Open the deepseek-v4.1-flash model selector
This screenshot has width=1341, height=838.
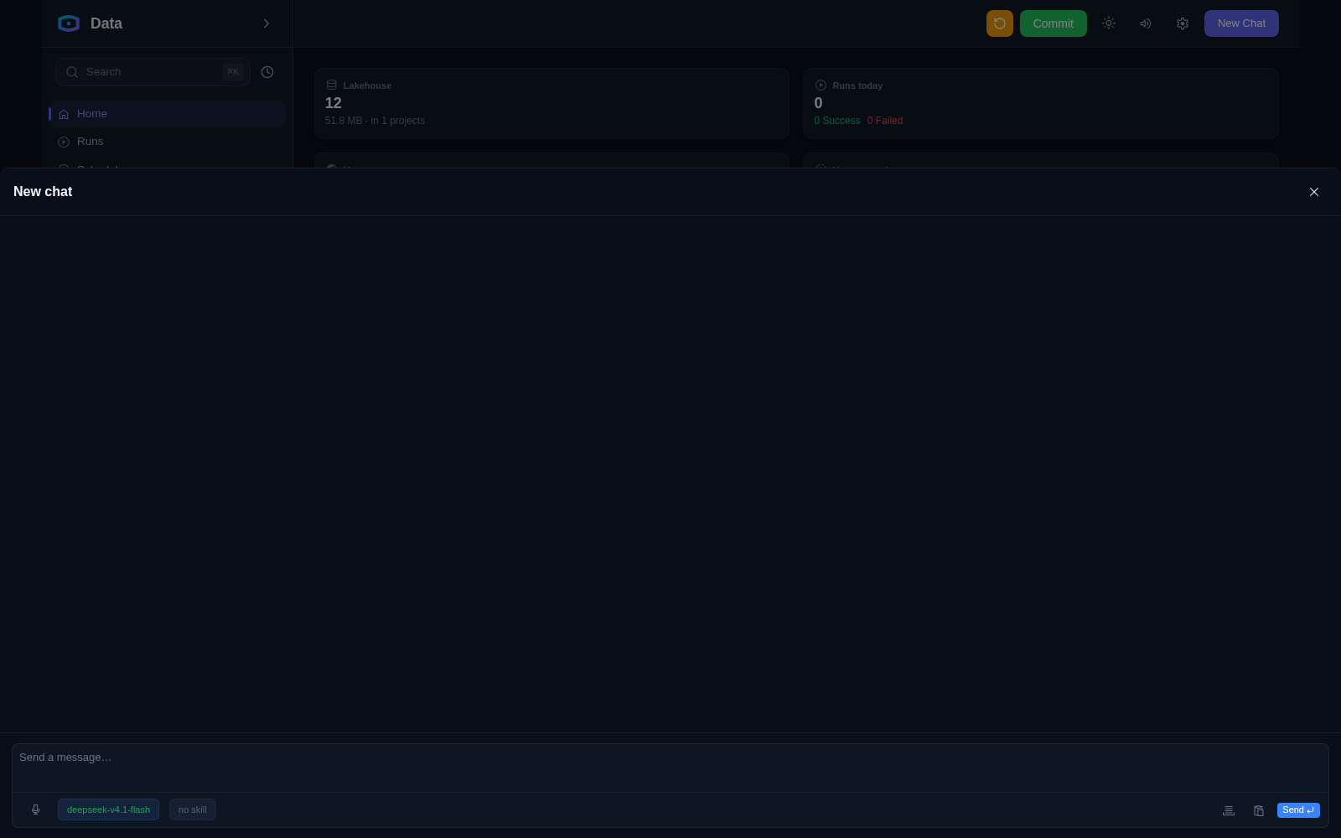click(x=108, y=810)
